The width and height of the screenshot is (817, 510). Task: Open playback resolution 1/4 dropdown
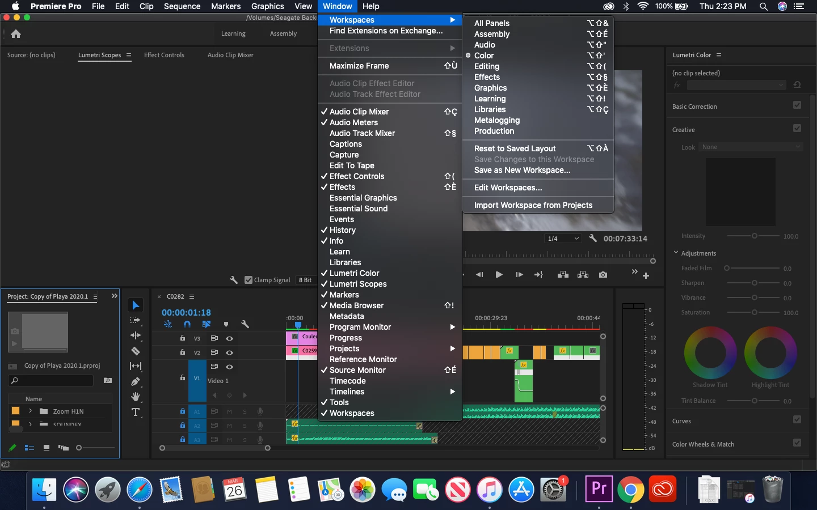563,239
